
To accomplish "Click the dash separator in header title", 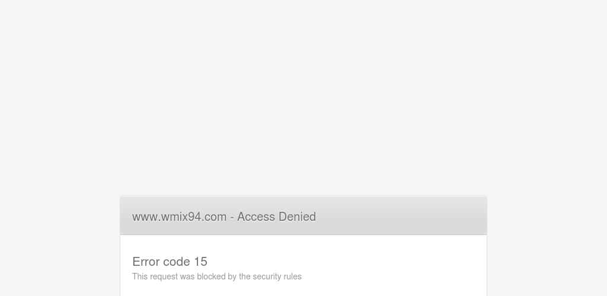I will point(232,217).
